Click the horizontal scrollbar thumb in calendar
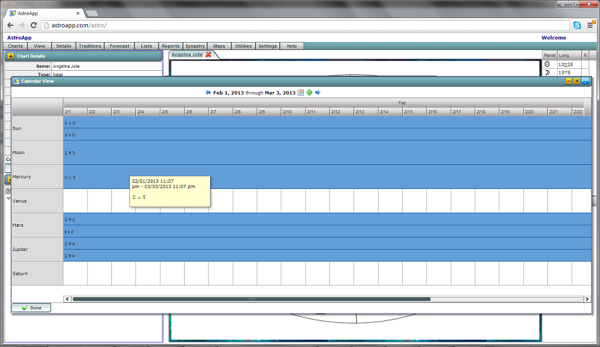This screenshot has height=347, width=600. tap(251, 299)
